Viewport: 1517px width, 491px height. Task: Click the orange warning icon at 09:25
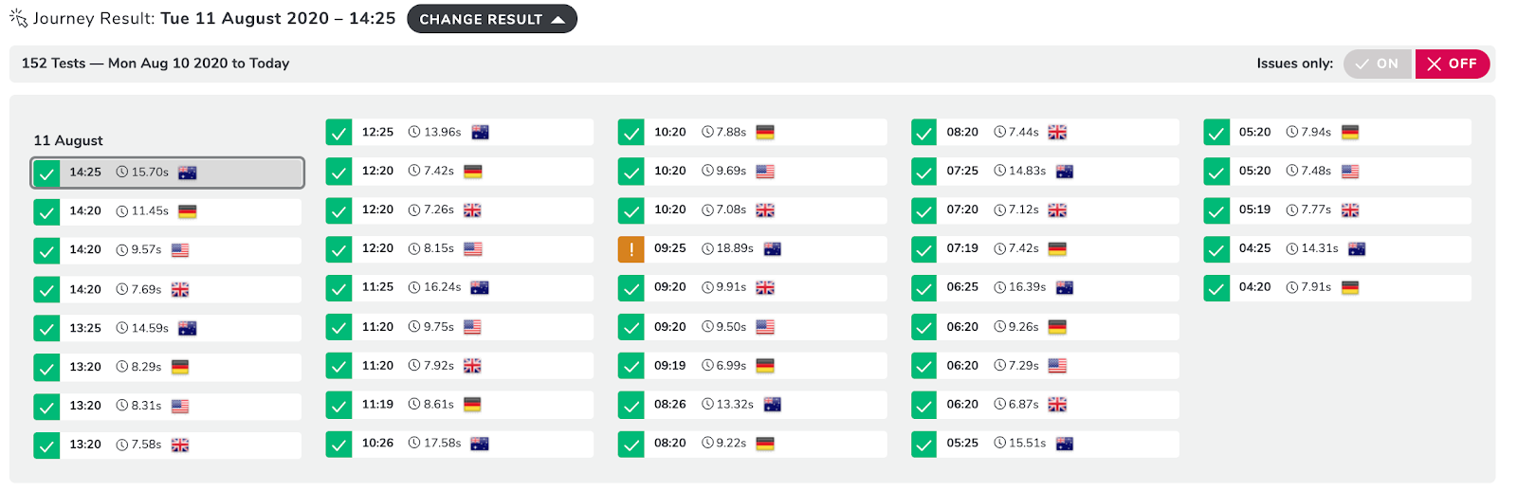631,249
